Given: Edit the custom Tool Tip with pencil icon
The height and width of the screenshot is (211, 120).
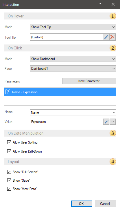Looking at the screenshot, I should coord(106,37).
